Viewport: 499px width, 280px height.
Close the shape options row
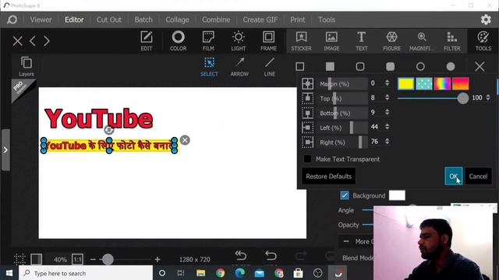[480, 67]
